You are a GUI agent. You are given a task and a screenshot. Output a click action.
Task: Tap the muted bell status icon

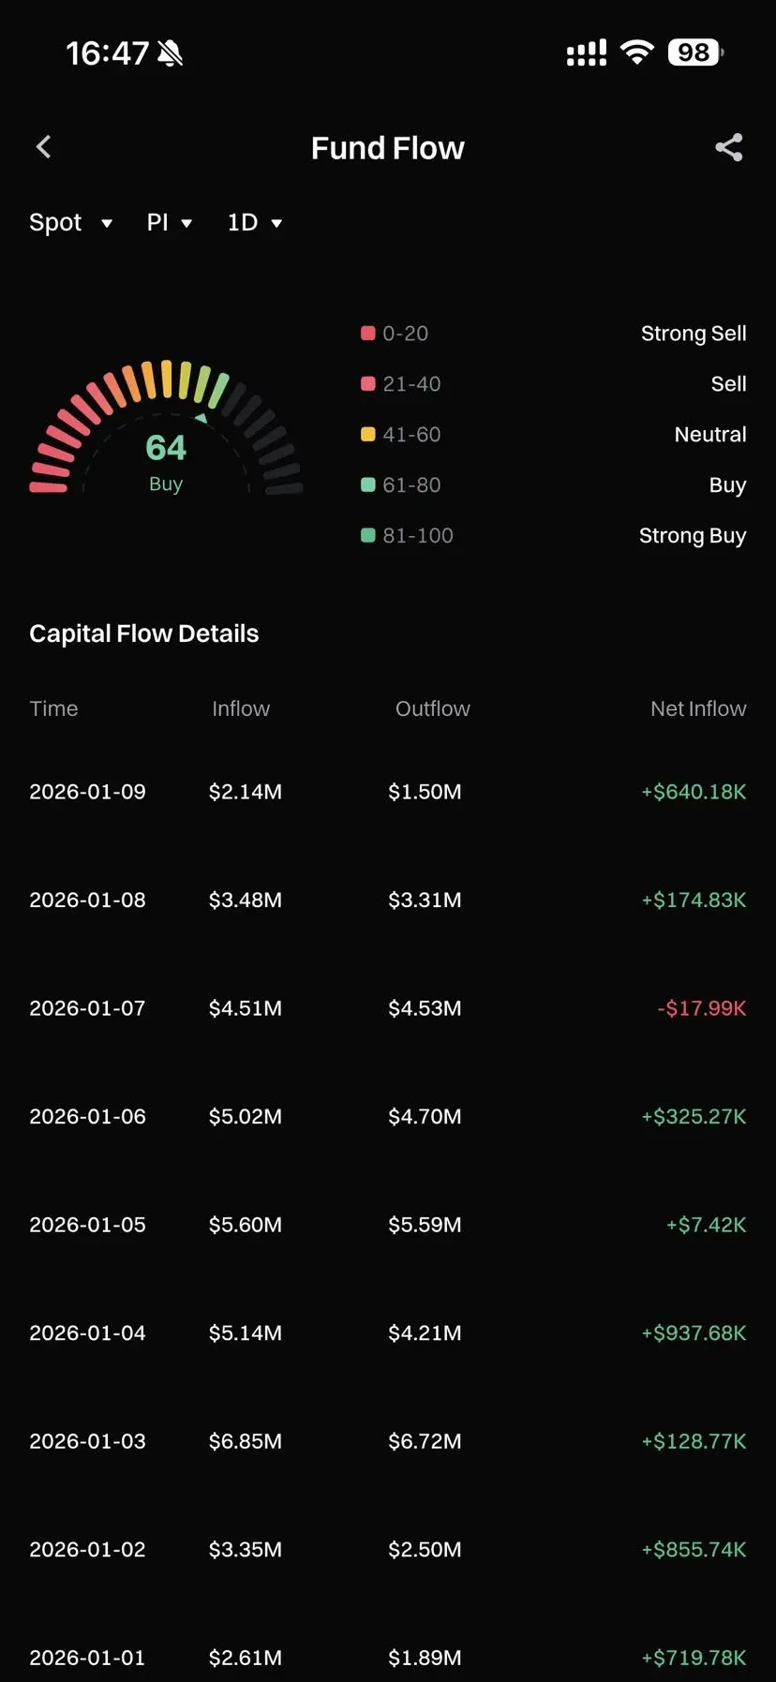pos(171,53)
